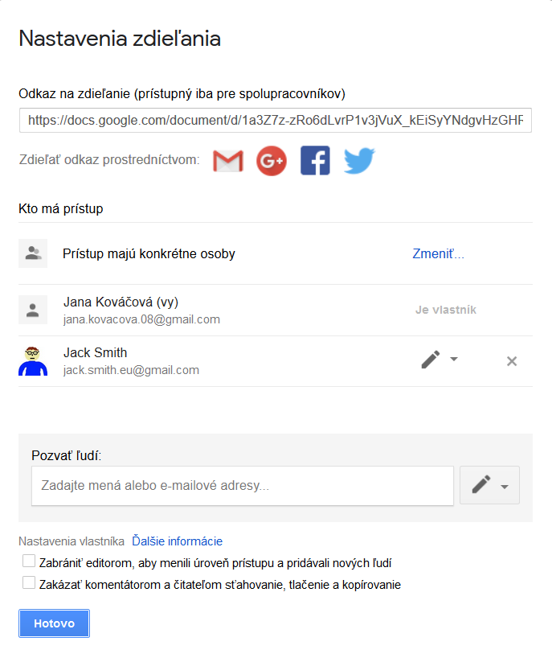The image size is (552, 654).
Task: Share link via Twitter icon
Action: [359, 160]
